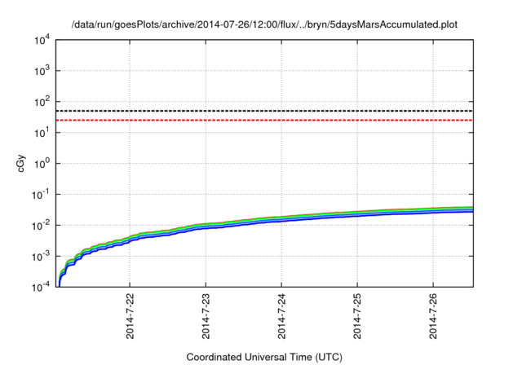
Task: Click the plot file path title
Action: point(264,24)
